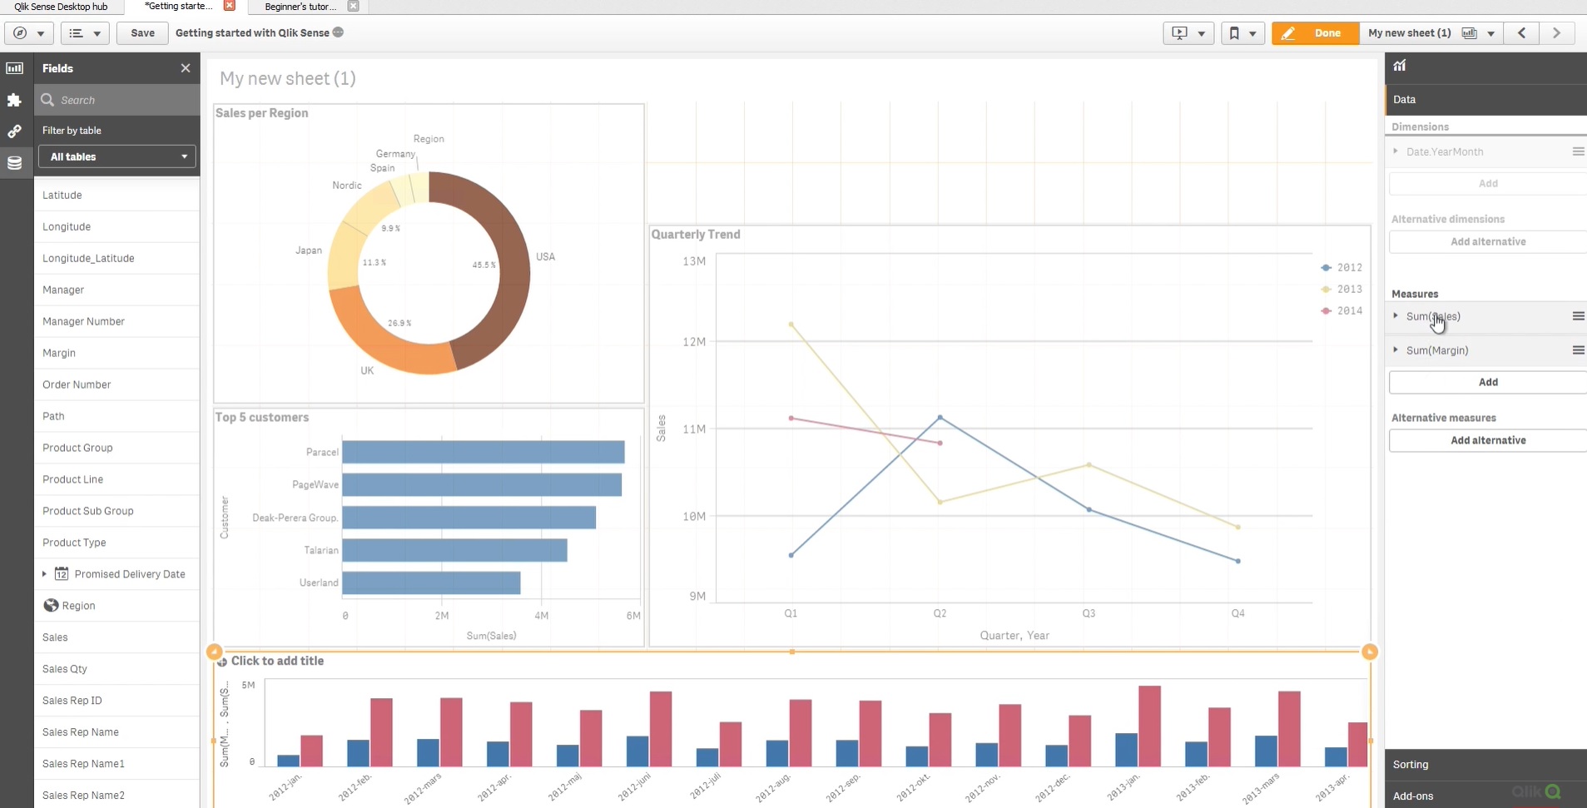Click the Sum(Margin) measure handle icon
This screenshot has width=1587, height=808.
(1578, 350)
